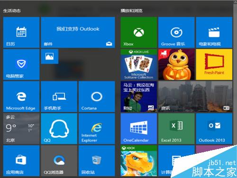Image resolution: width=237 pixels, height=178 pixels.
Task: Open Cortana tile
Action: click(x=97, y=97)
